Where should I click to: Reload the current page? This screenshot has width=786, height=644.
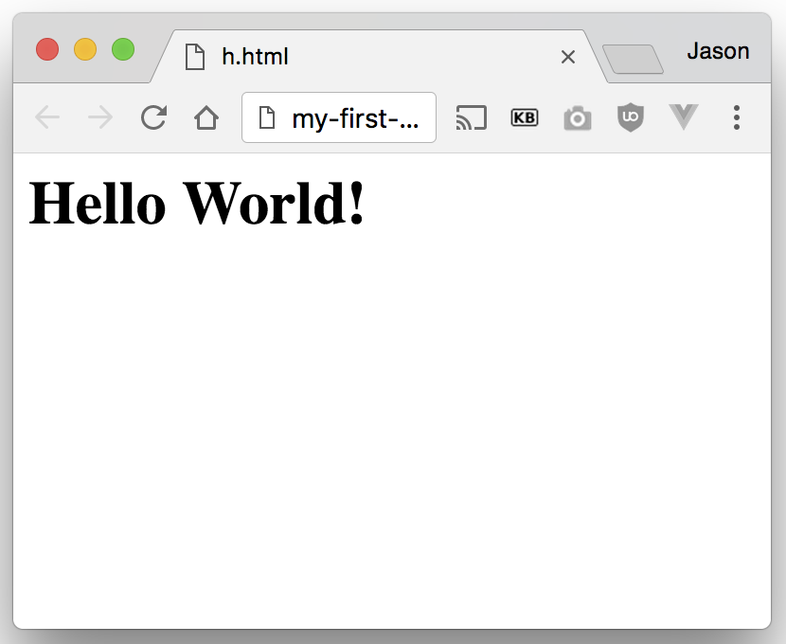(x=153, y=117)
